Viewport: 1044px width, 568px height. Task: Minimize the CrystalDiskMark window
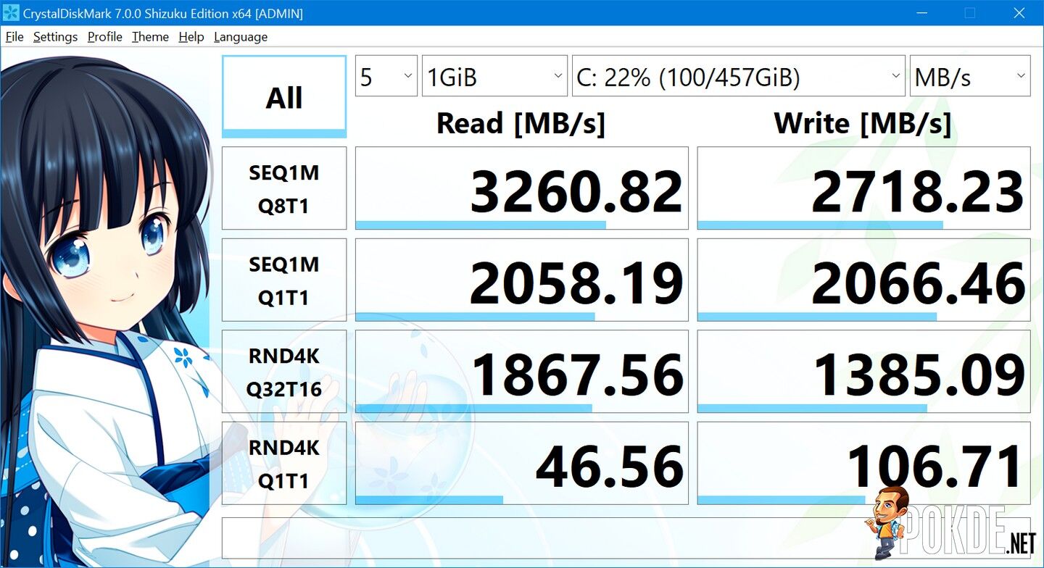921,13
